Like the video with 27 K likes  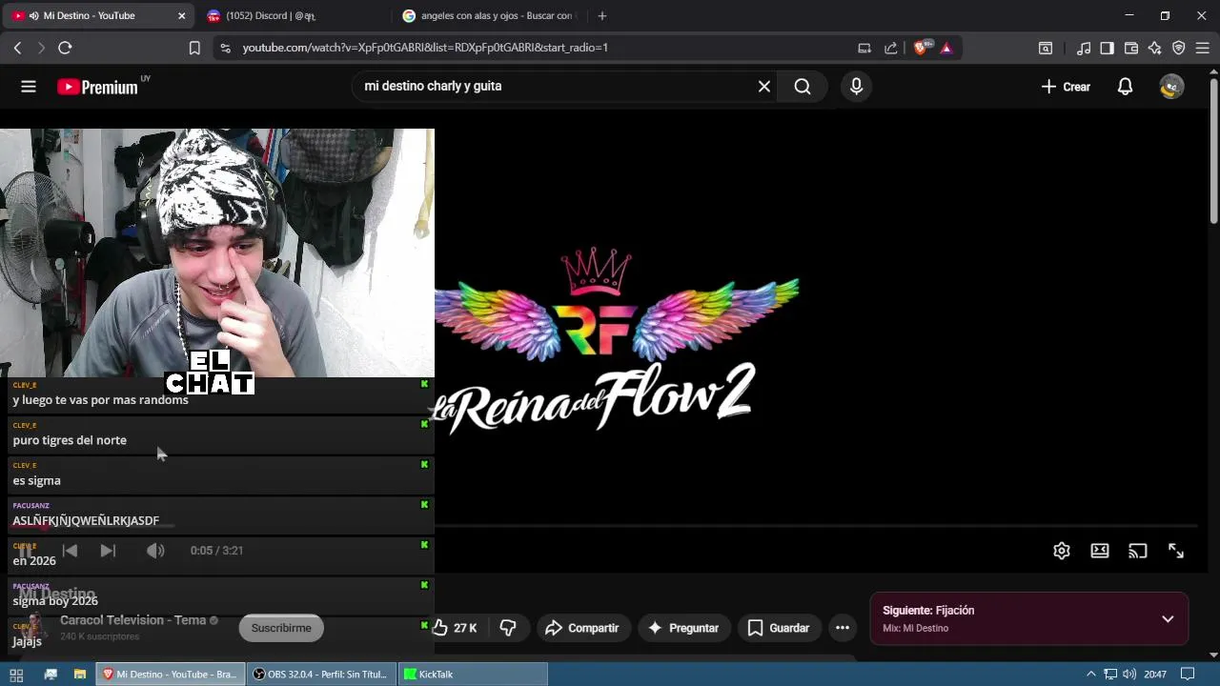pyautogui.click(x=455, y=628)
